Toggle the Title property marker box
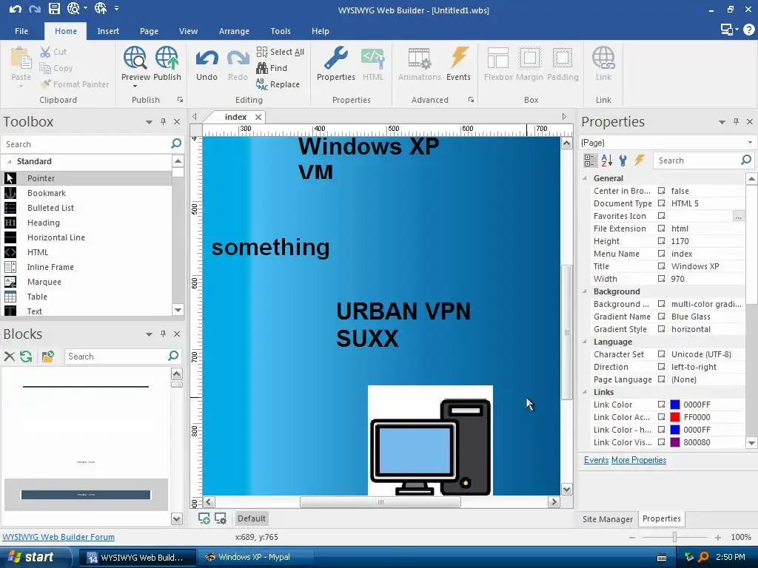The width and height of the screenshot is (758, 568). pyautogui.click(x=661, y=266)
